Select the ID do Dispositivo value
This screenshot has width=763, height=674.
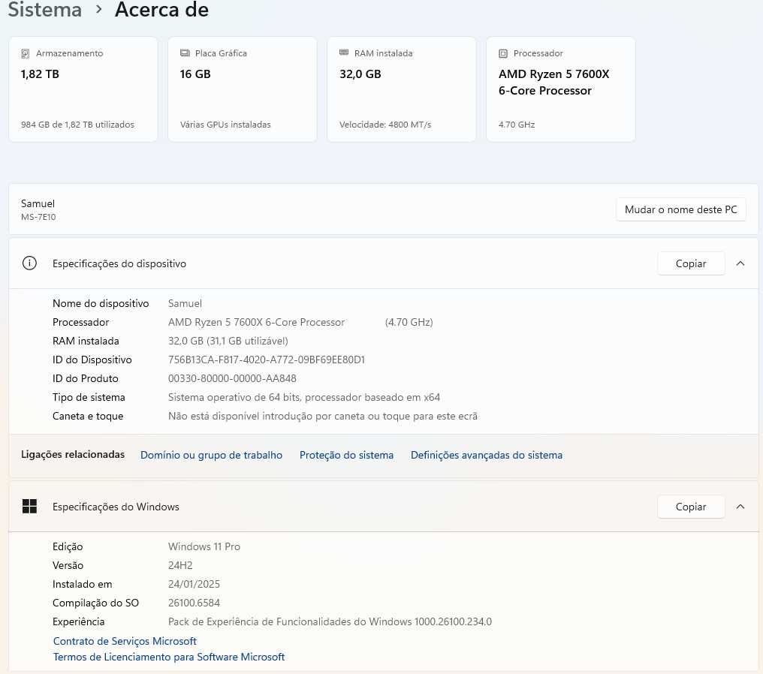(266, 360)
